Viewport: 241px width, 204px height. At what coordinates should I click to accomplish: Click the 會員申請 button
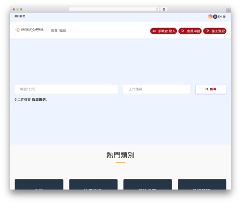point(190,31)
